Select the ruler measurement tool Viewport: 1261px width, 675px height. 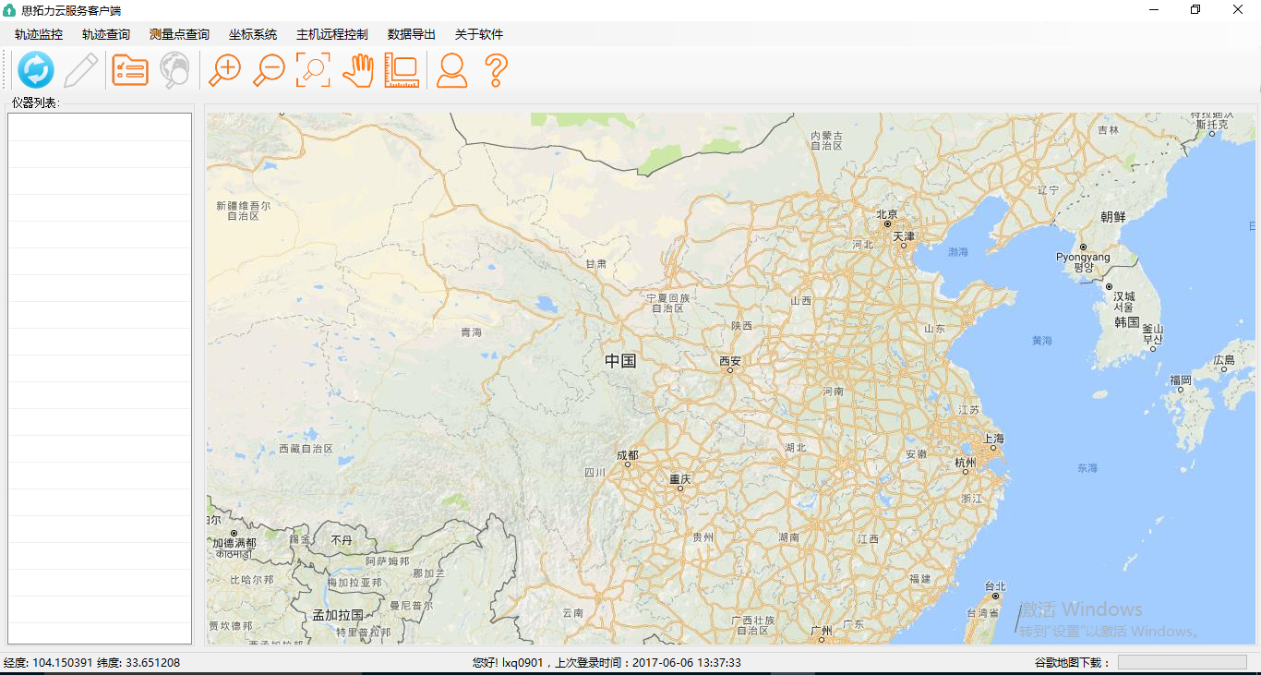click(402, 70)
